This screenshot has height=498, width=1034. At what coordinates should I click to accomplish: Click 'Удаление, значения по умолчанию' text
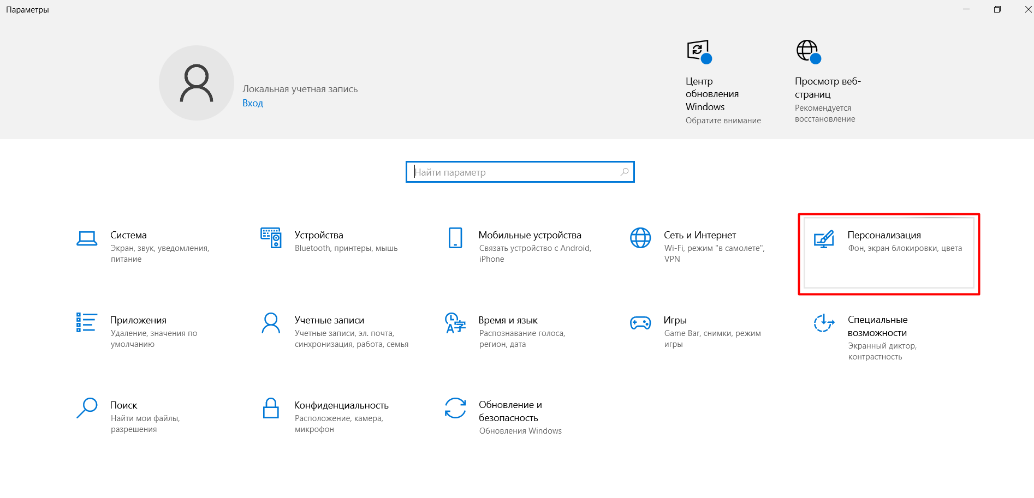(154, 339)
